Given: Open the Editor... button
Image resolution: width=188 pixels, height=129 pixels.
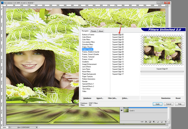Looking at the screenshot, I should [125, 98].
